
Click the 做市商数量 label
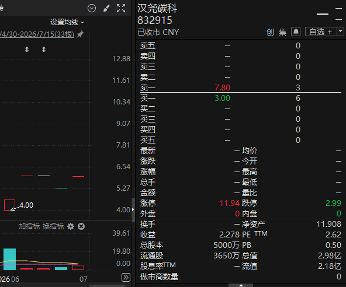[x=159, y=276]
